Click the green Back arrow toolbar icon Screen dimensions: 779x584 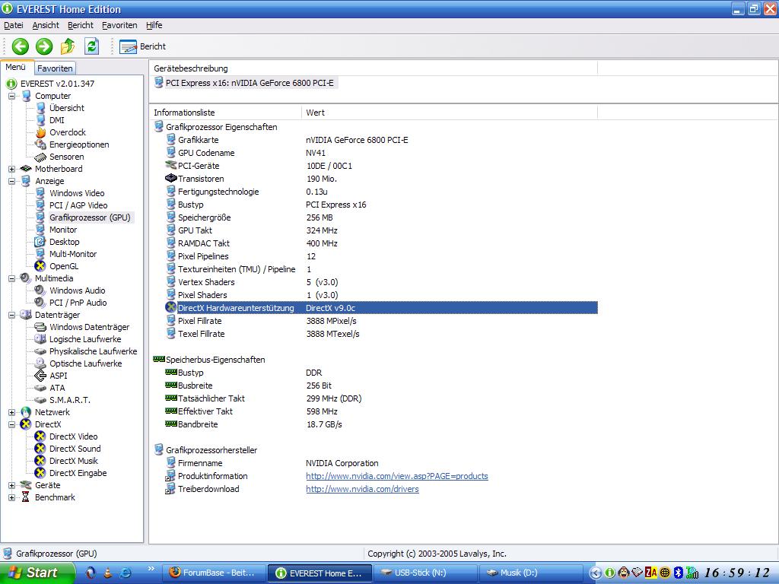(21, 46)
